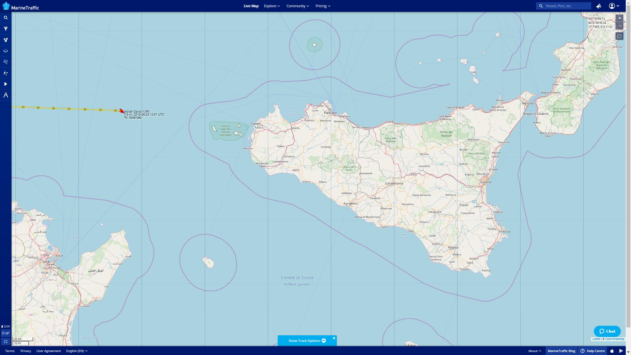This screenshot has height=355, width=631.
Task: Click the Vessel, Port search field
Action: coord(567,6)
